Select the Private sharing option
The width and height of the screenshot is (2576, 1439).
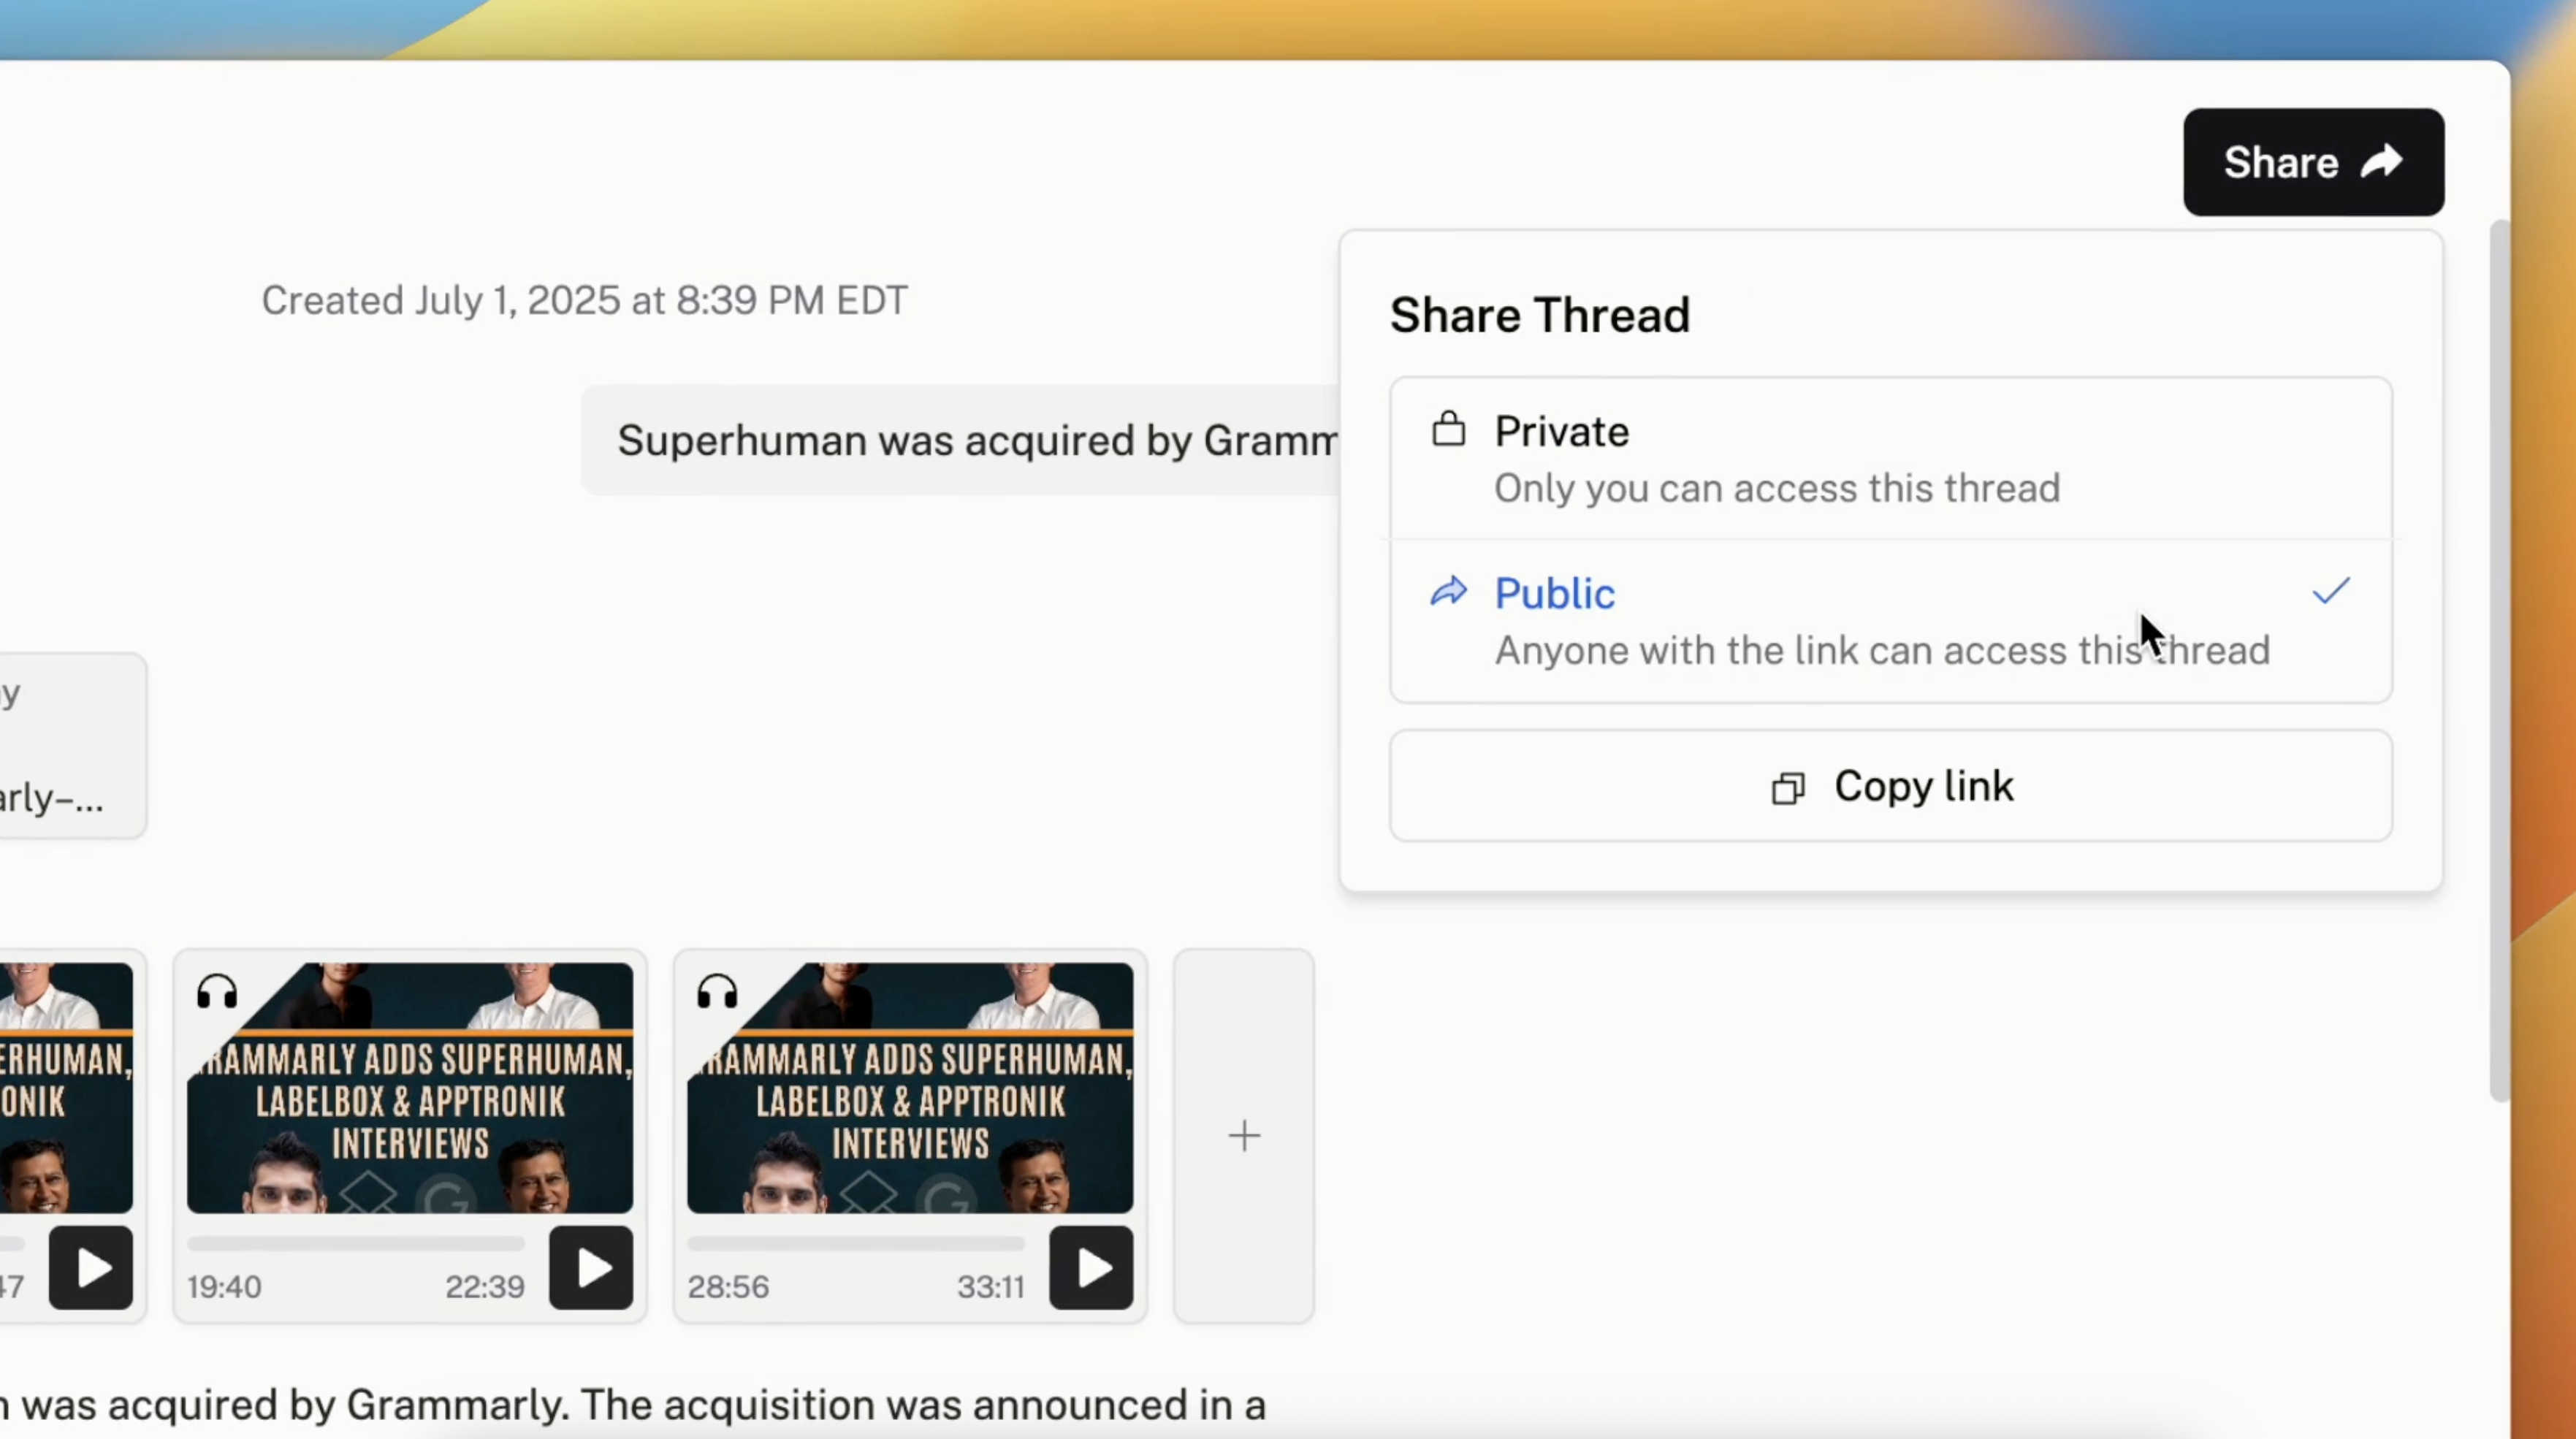[x=1890, y=459]
